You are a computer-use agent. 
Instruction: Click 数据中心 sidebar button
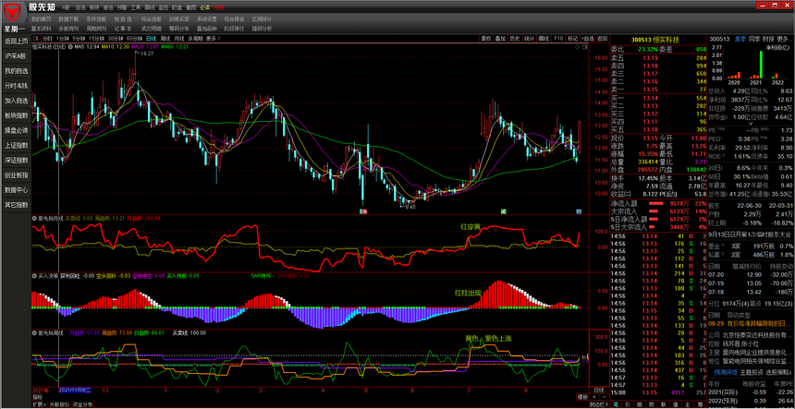point(16,190)
